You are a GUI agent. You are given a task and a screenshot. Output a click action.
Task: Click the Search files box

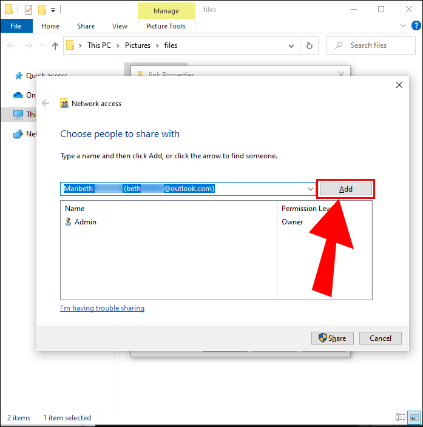(371, 45)
